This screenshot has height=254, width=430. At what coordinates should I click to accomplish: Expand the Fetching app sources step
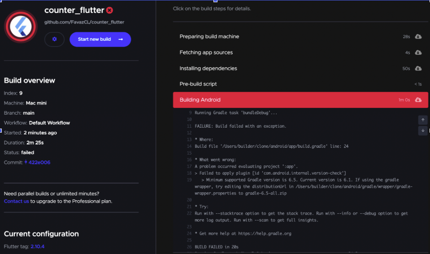pyautogui.click(x=300, y=52)
